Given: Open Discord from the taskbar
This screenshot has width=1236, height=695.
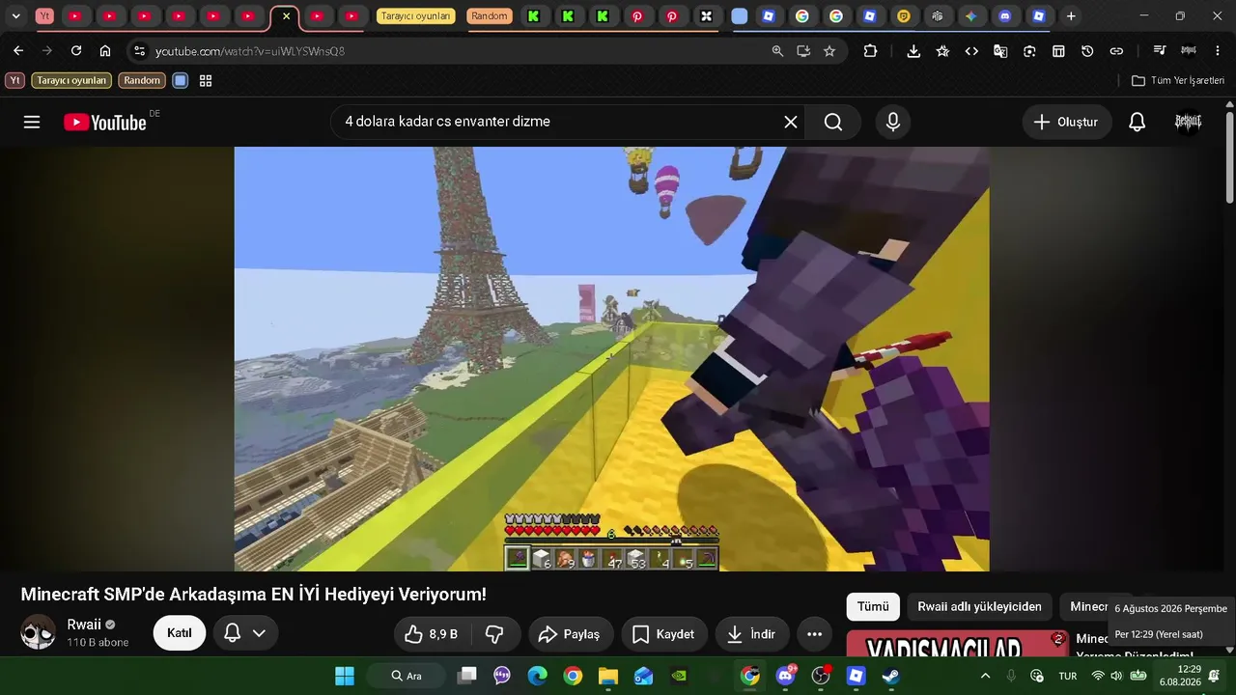Looking at the screenshot, I should (786, 676).
